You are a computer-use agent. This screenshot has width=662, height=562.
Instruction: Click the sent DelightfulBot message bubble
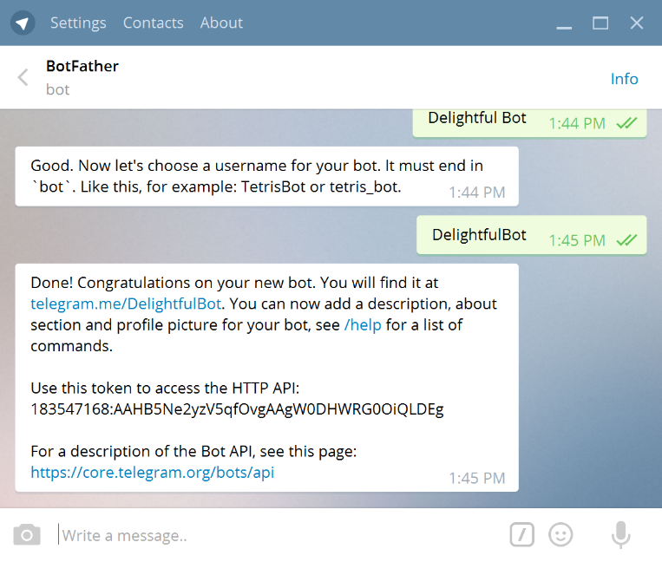coord(480,235)
